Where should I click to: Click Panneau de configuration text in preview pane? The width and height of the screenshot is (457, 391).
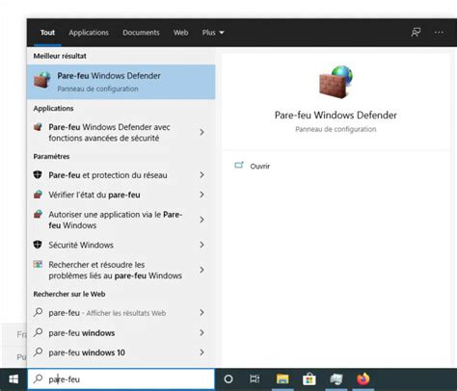click(336, 129)
